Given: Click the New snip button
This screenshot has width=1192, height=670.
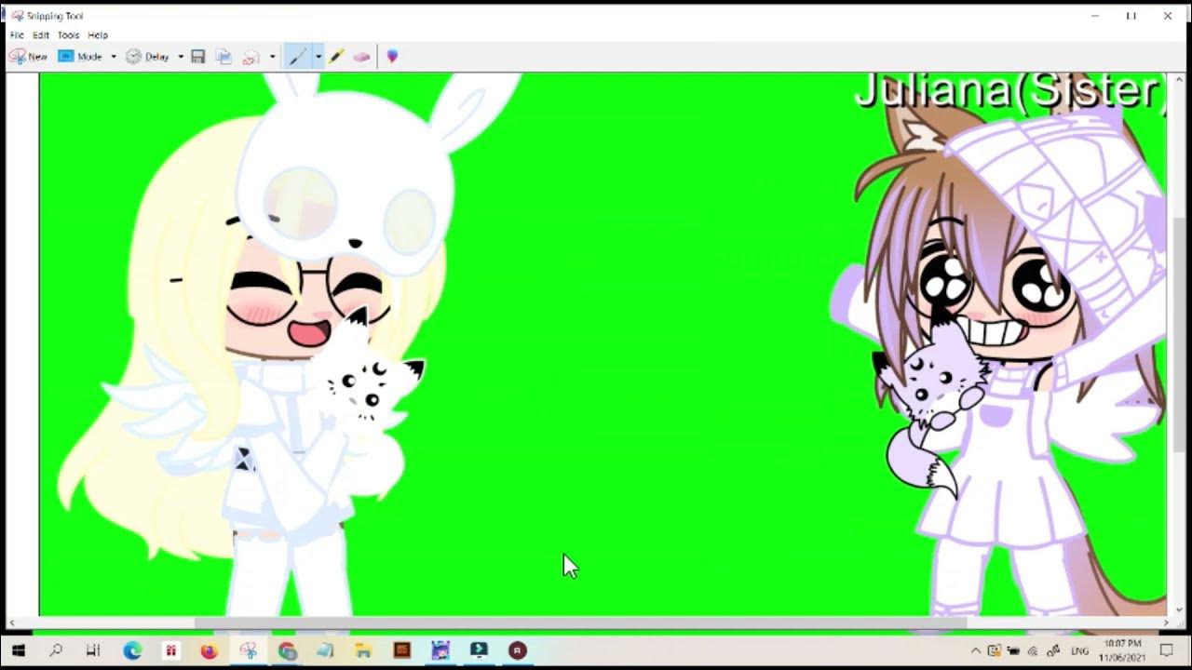Looking at the screenshot, I should coord(28,57).
